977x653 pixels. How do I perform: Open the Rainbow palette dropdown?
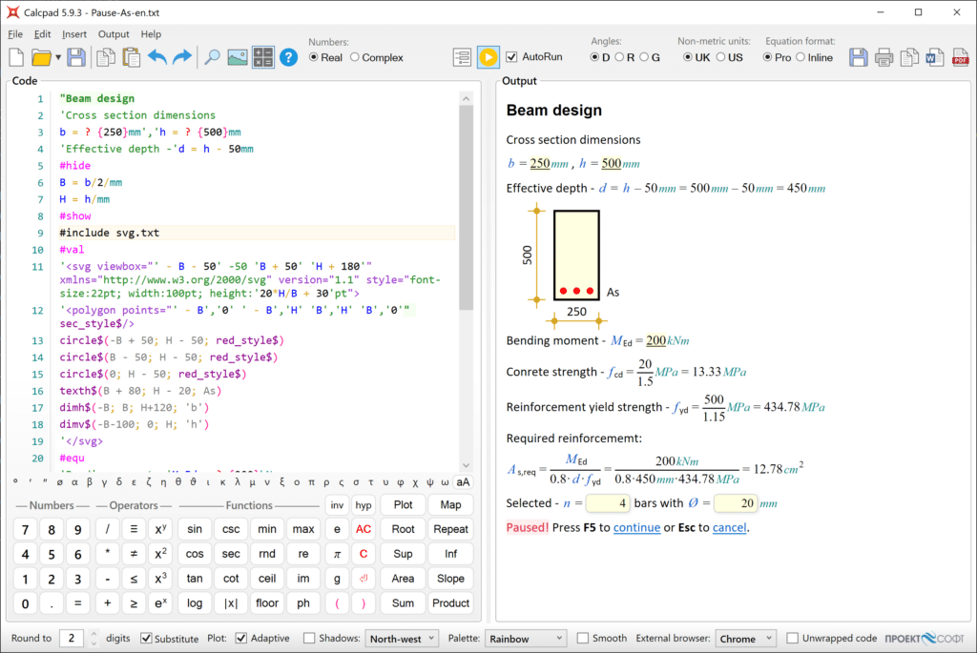[526, 638]
